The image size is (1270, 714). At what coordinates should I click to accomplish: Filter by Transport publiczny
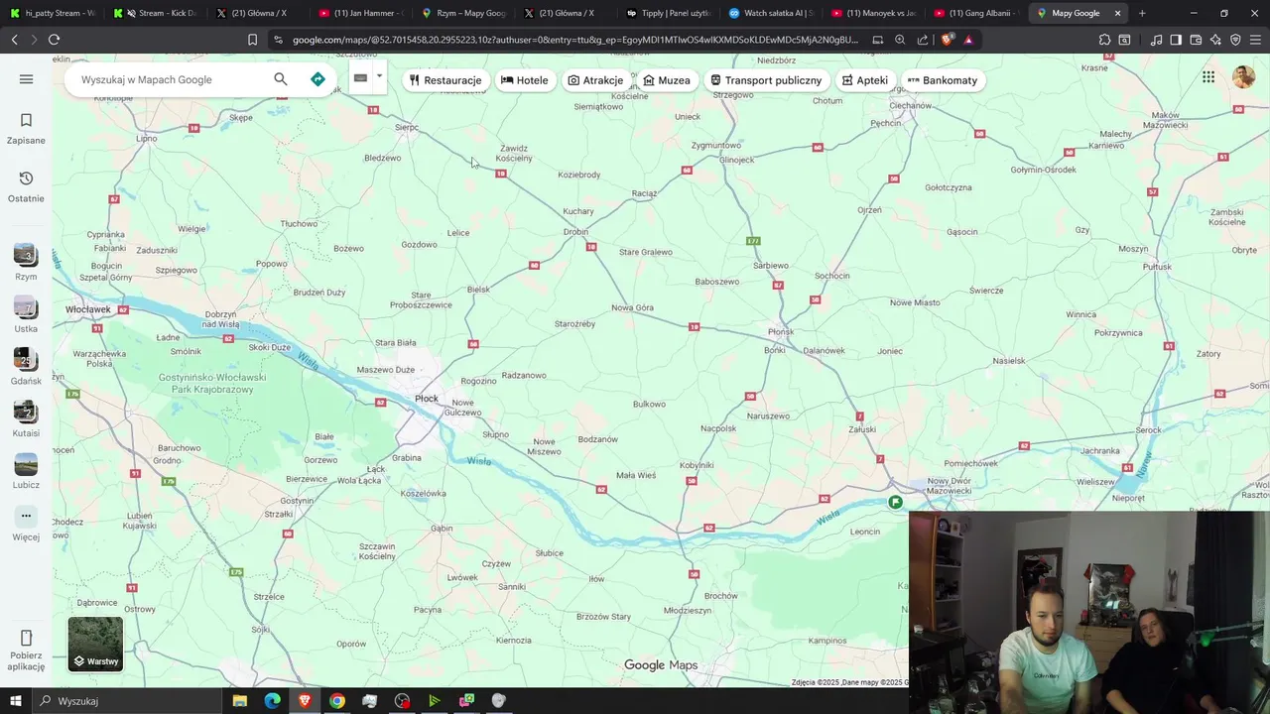click(x=766, y=80)
